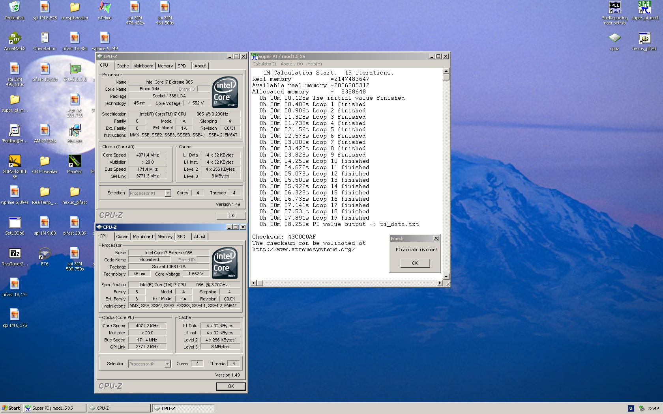Screen dimensions: 663x414
Task: Click the NL language indicator in tray
Action: click(631, 408)
